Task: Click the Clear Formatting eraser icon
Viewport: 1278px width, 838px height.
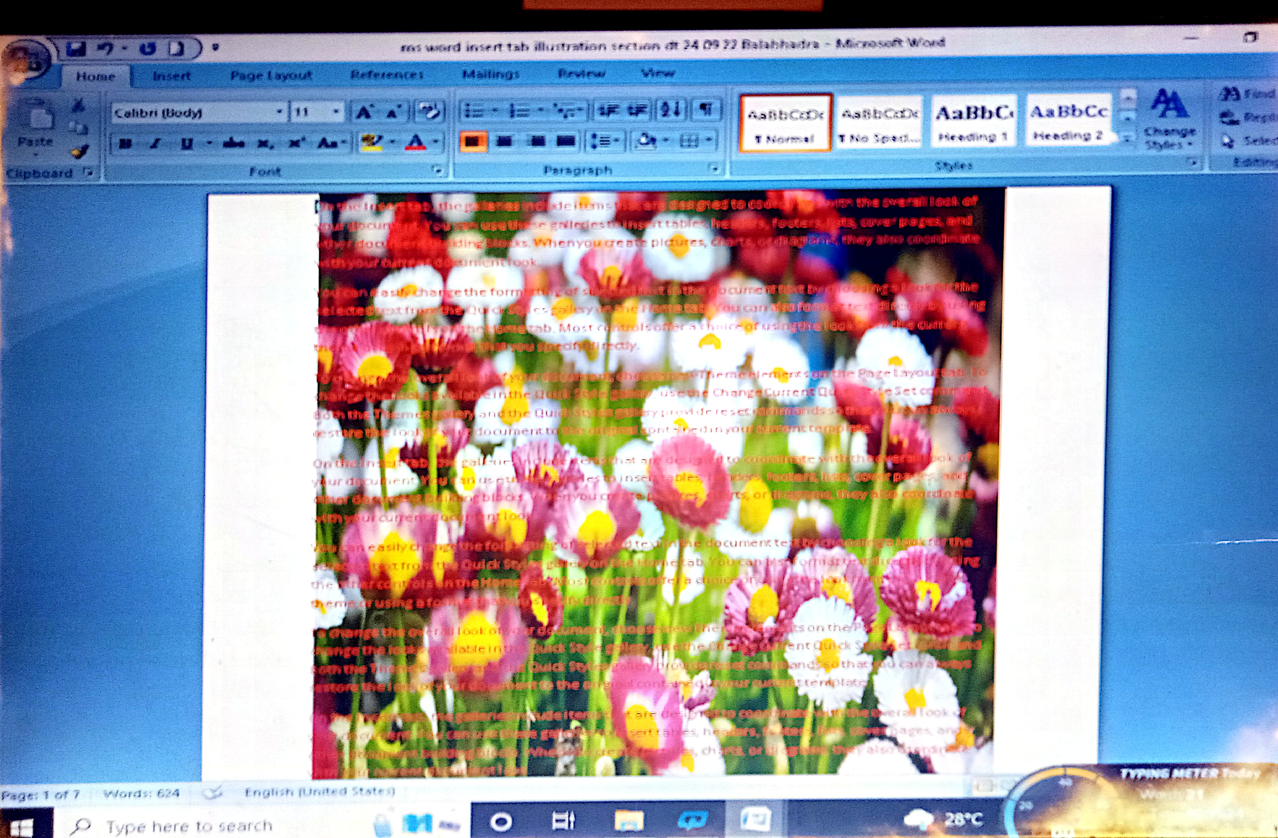Action: point(428,112)
